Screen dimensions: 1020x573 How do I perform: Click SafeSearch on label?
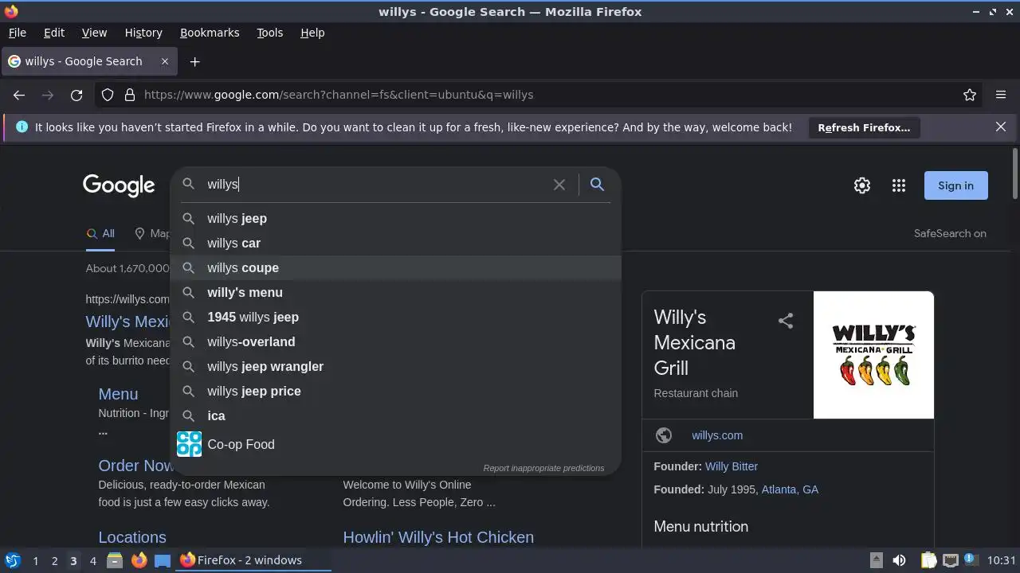(x=950, y=233)
